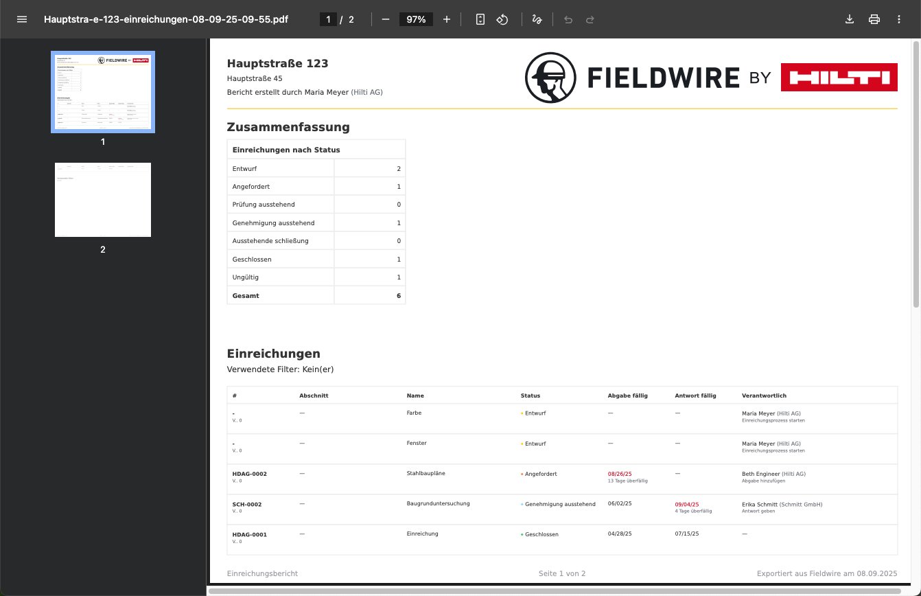Click the undo arrow icon
This screenshot has width=921, height=596.
[568, 19]
